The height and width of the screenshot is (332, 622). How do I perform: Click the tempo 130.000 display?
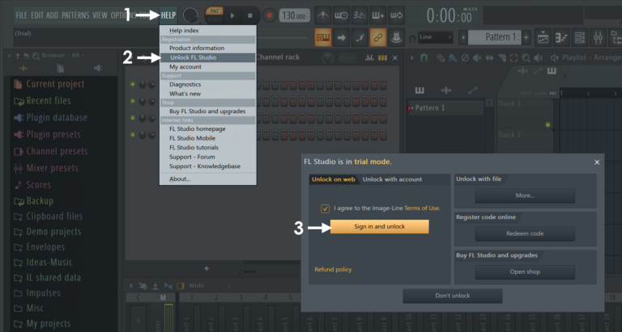click(295, 15)
